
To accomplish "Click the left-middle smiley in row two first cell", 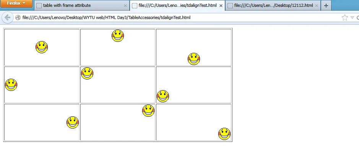I will (11, 85).
